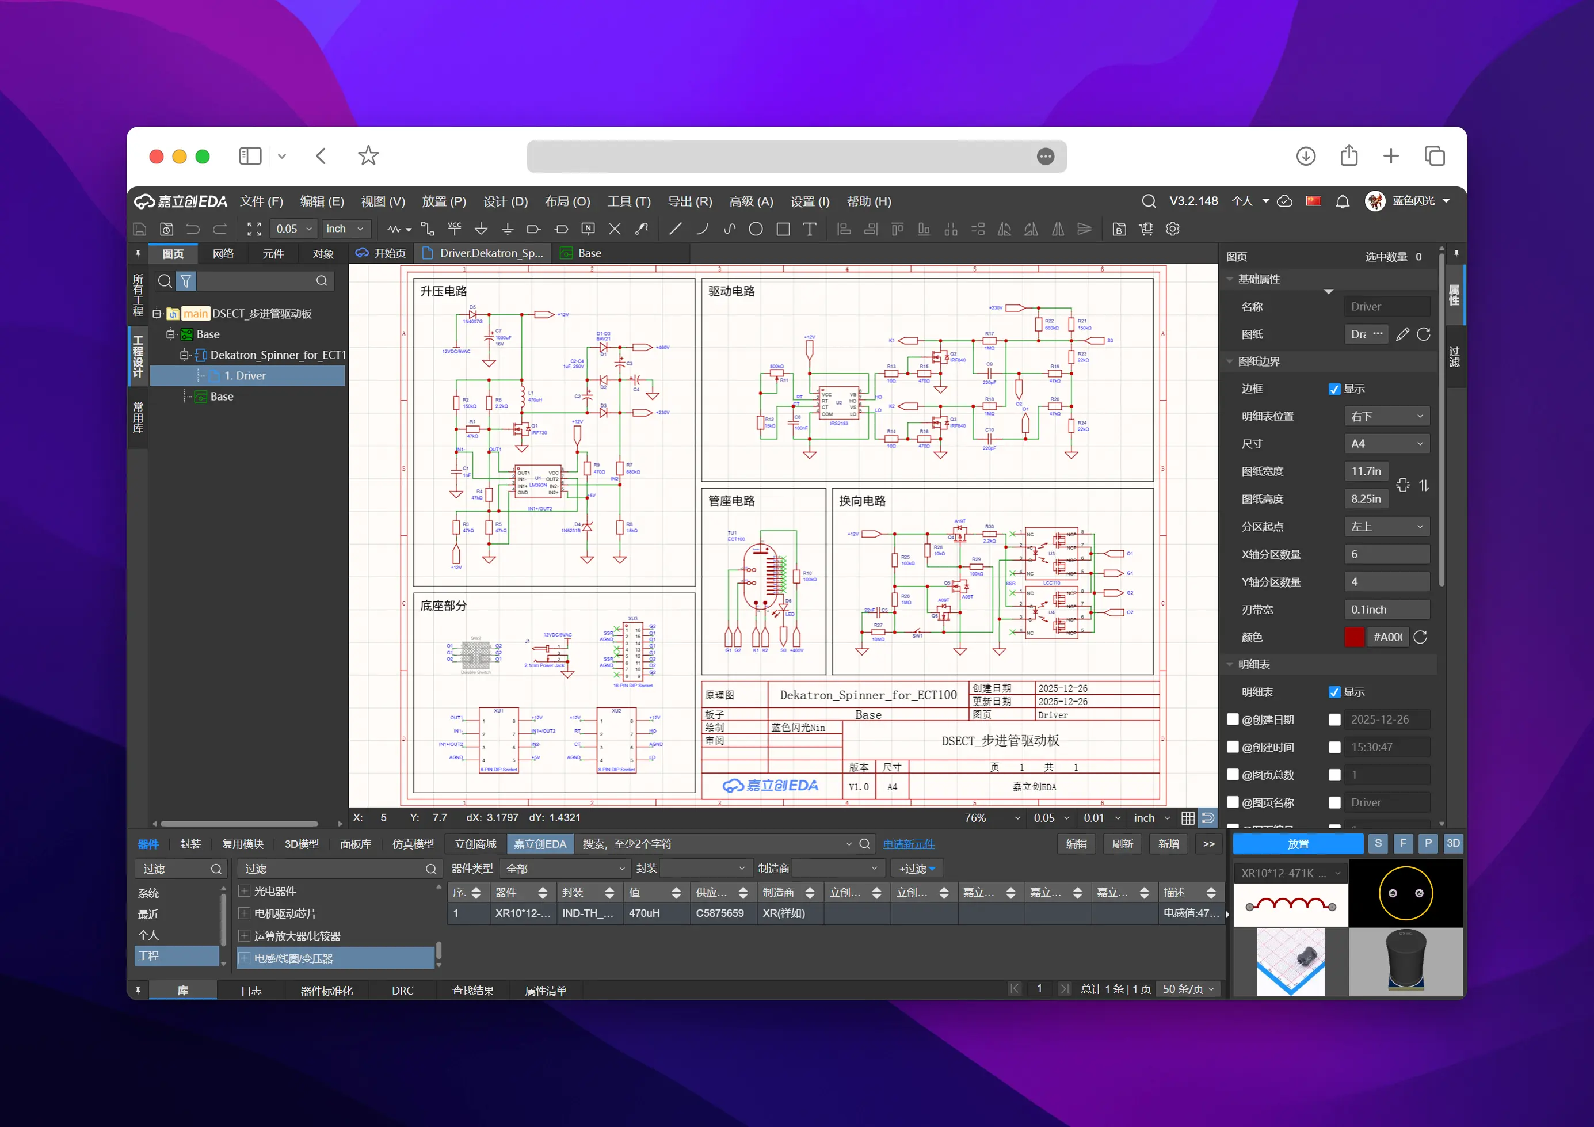Select the net label tool
Image resolution: width=1594 pixels, height=1127 pixels.
(x=588, y=229)
